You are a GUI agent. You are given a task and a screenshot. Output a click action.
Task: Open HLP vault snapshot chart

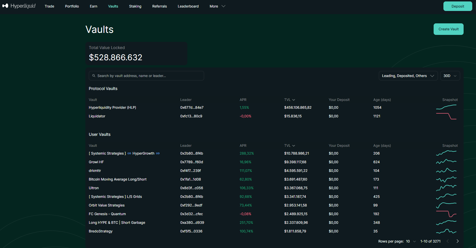(446, 107)
